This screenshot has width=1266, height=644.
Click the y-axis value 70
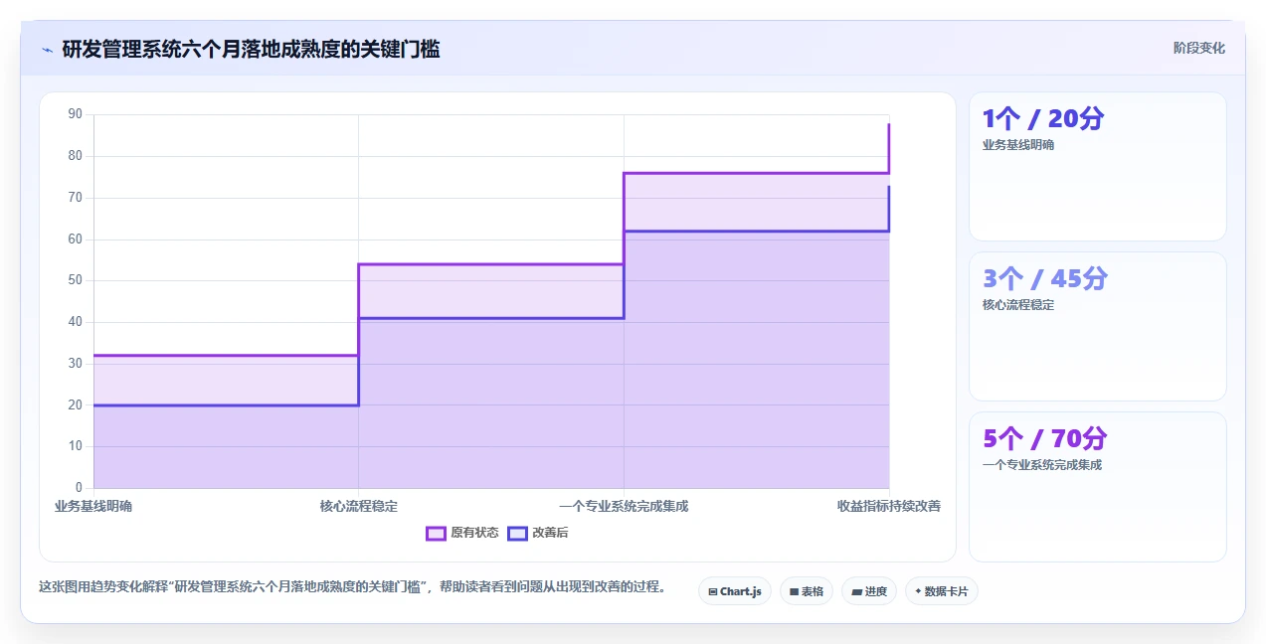click(76, 198)
